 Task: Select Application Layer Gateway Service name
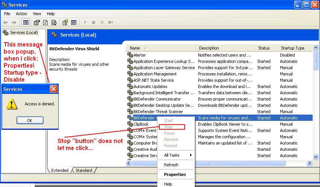pos(164,68)
